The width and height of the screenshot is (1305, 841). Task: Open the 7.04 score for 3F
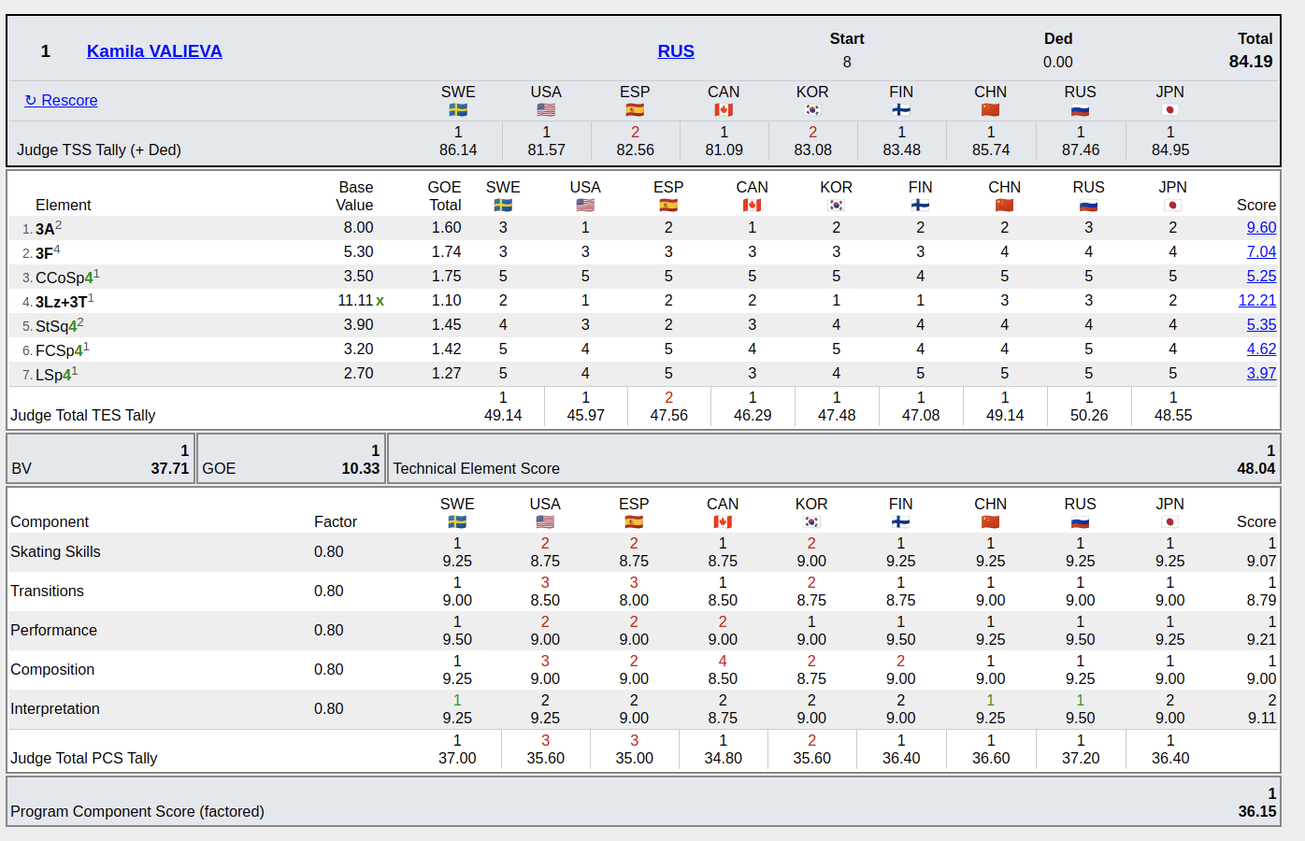1261,251
